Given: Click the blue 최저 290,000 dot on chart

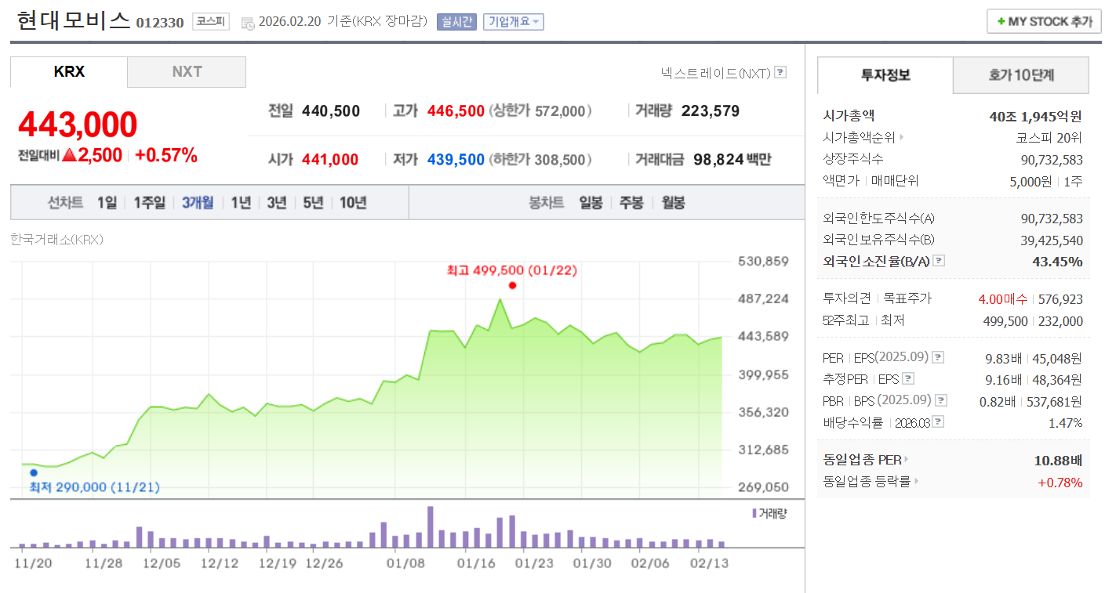Looking at the screenshot, I should (x=34, y=472).
